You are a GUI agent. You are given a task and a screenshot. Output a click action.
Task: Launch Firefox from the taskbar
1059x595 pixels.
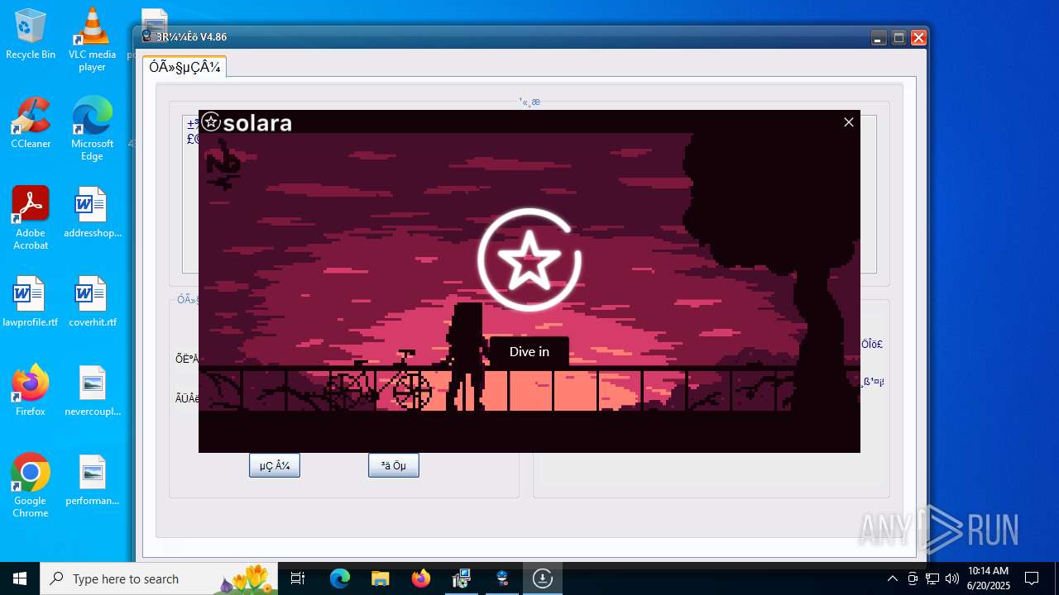421,578
